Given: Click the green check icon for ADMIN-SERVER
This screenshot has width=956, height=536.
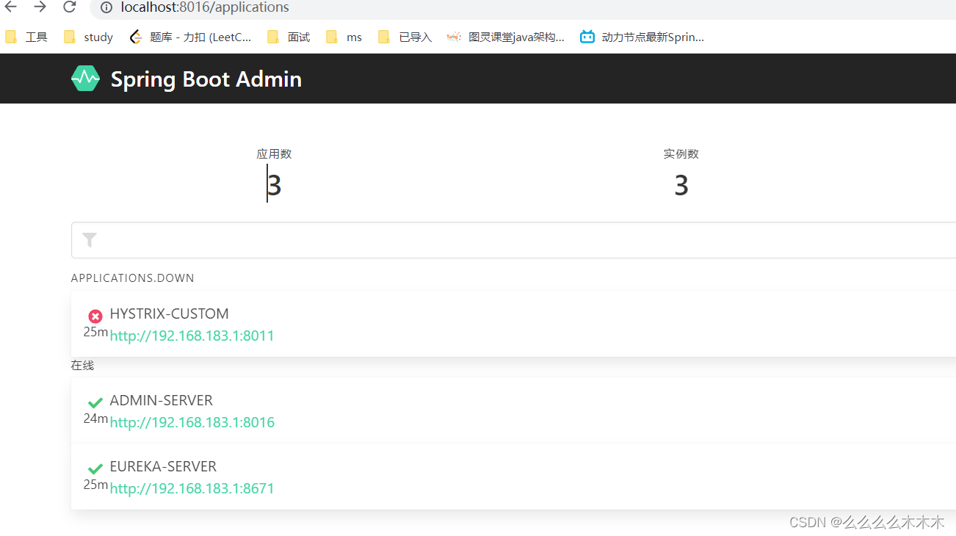Looking at the screenshot, I should tap(95, 402).
